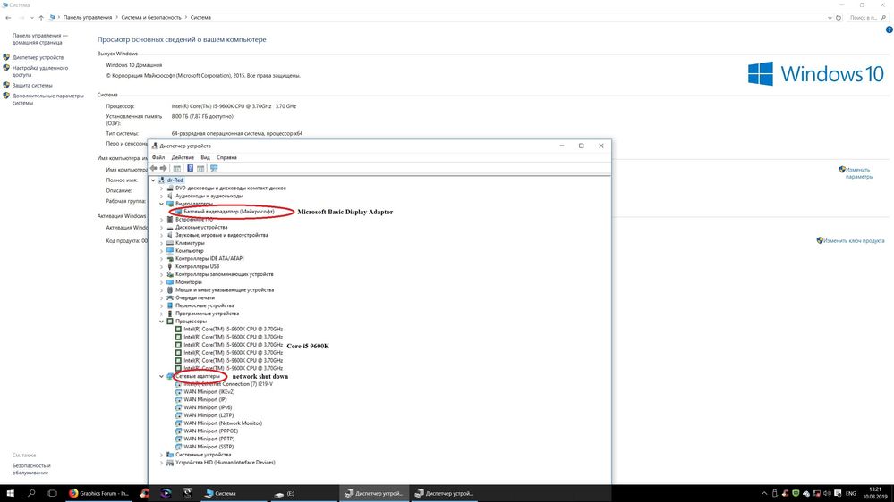Collapse the Сетевые адаптеры category

tap(161, 376)
